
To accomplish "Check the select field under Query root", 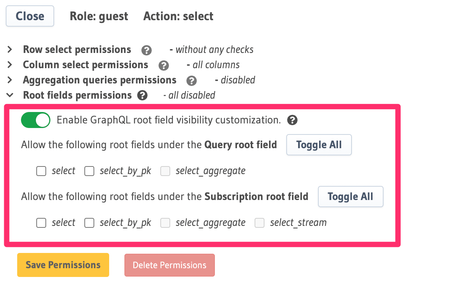I will (41, 171).
